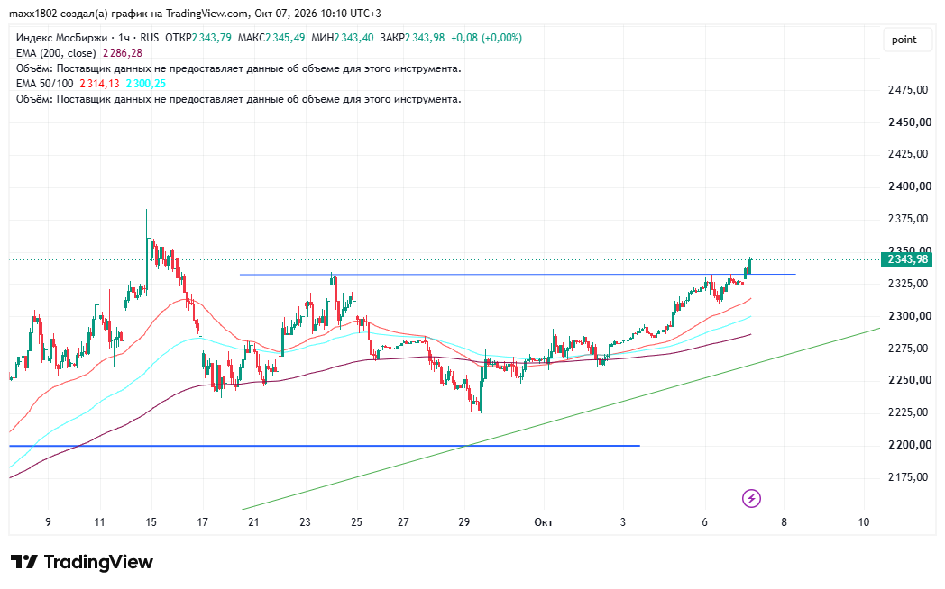
Task: Click the purple lightning bolt icon
Action: (751, 498)
